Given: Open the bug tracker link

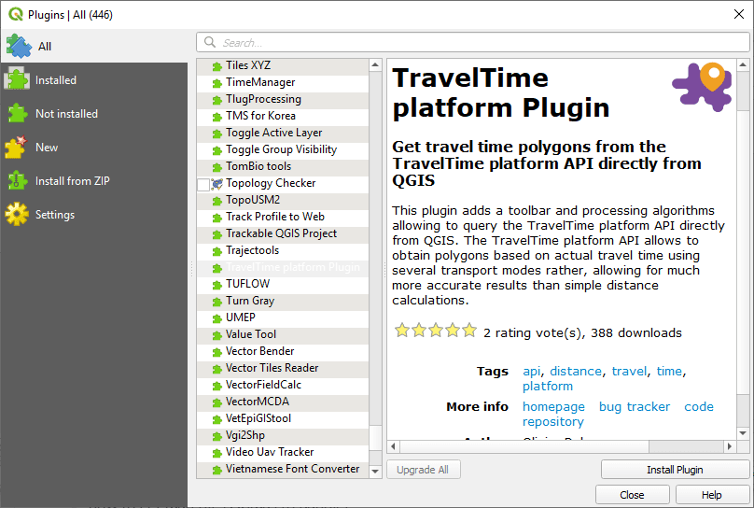Looking at the screenshot, I should tap(635, 406).
